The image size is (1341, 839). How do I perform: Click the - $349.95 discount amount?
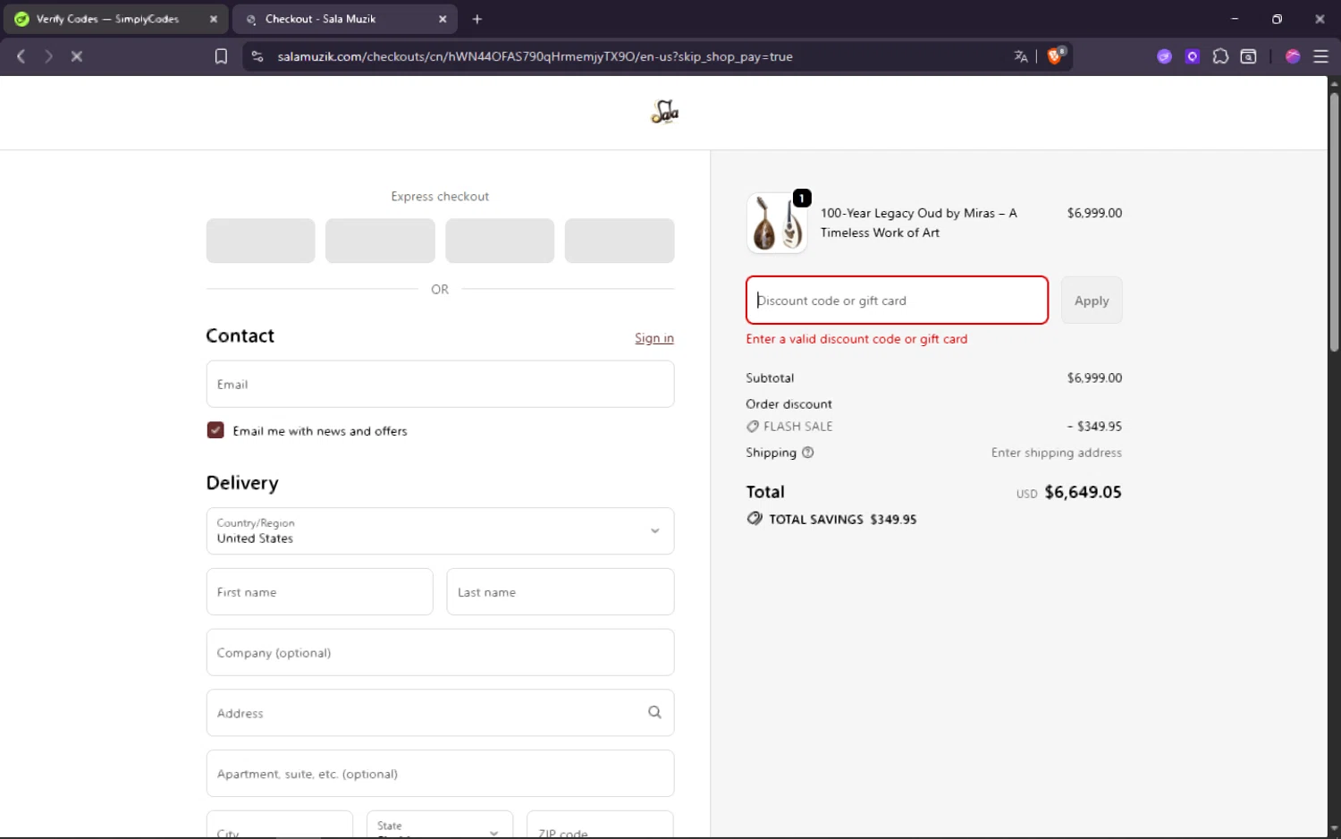1094,427
